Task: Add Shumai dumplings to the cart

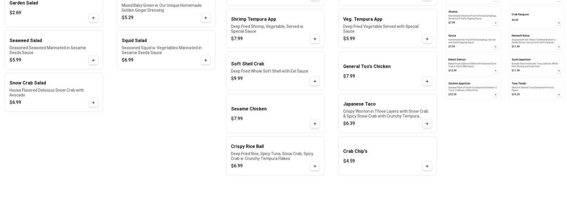Action: 495,23
